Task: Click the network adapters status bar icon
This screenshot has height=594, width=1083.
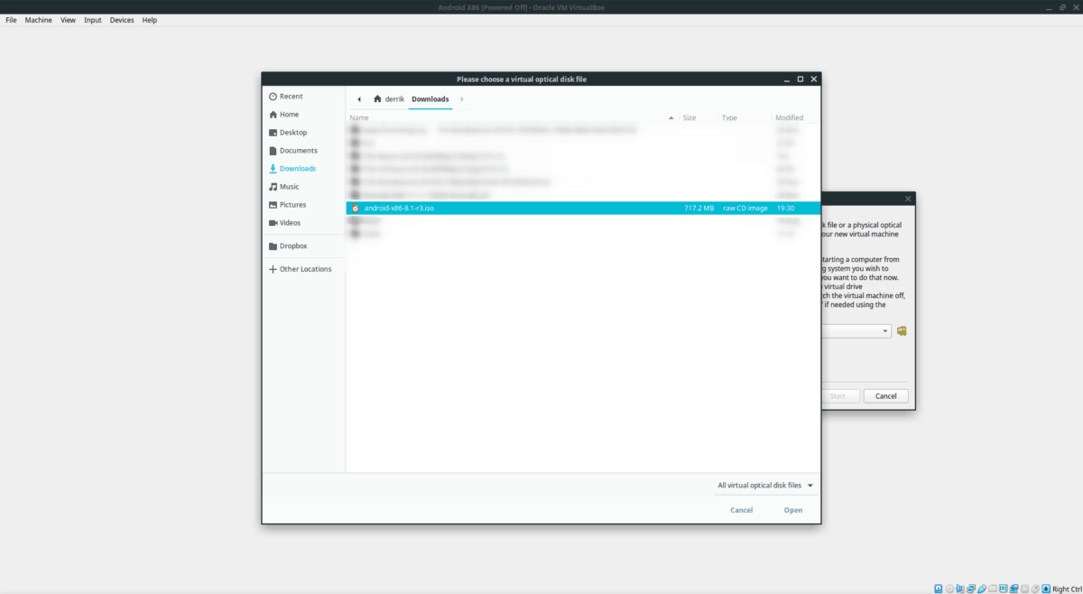Action: click(971, 589)
